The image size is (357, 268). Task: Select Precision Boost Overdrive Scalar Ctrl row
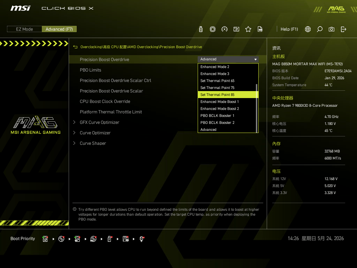coord(168,81)
